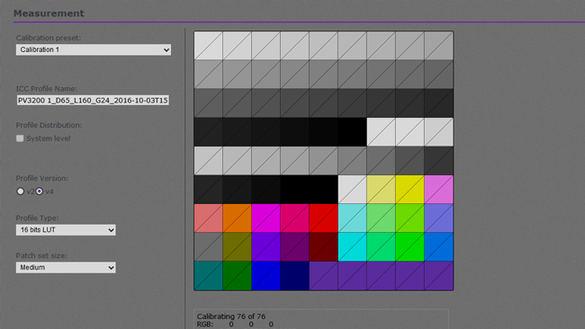Select the bright green color patch

point(409,247)
